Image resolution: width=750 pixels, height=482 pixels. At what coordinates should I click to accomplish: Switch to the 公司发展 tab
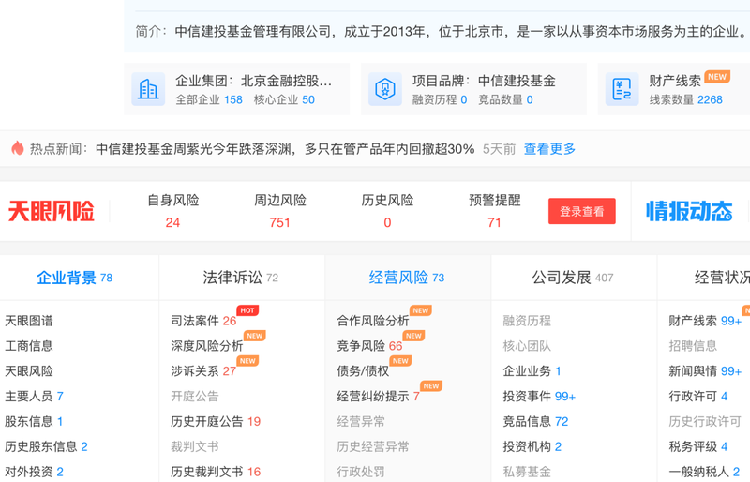point(573,278)
